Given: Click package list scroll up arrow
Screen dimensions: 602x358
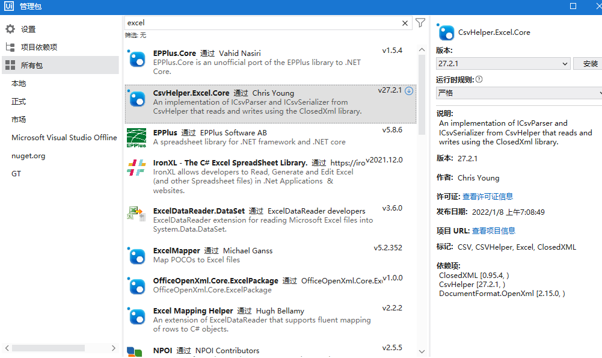Looking at the screenshot, I should click(x=422, y=49).
